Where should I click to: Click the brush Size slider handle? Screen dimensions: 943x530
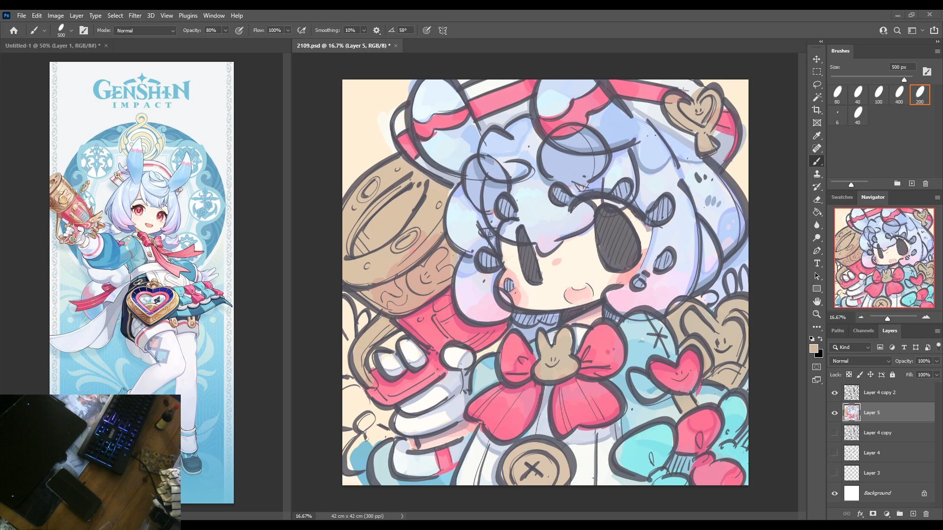[904, 79]
